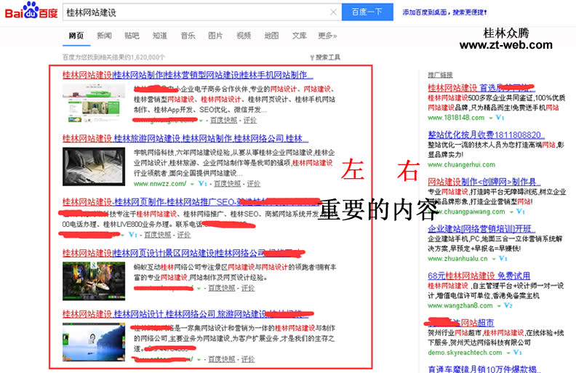Open the demo.skyreachtech.com URL
This screenshot has width=576, height=373.
click(465, 353)
